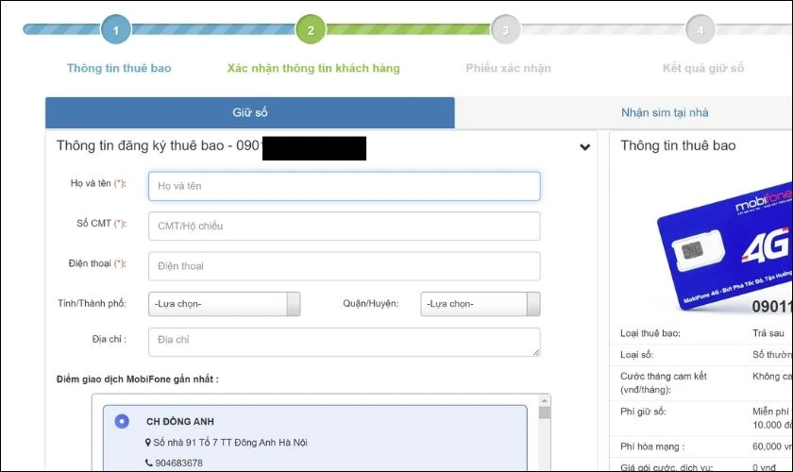Click the Địa chỉ text area
This screenshot has width=793, height=472.
pyautogui.click(x=345, y=342)
